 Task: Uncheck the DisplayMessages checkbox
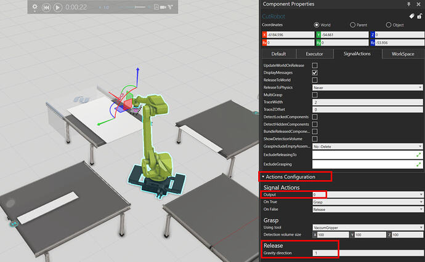pyautogui.click(x=315, y=73)
